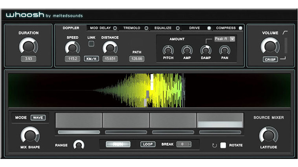Viewport: 298px width, 167px height.
Task: Toggle the Link checkbox
Action: click(x=91, y=44)
